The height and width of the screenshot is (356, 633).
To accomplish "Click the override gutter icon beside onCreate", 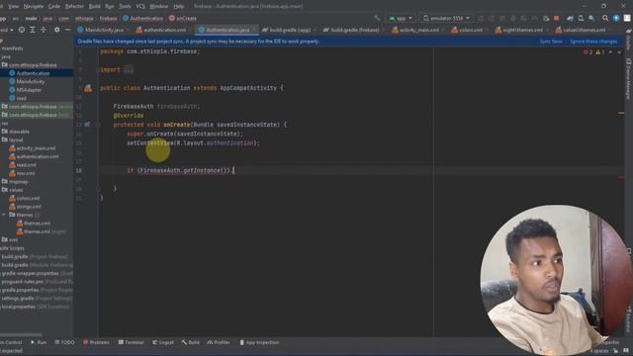I will click(87, 125).
